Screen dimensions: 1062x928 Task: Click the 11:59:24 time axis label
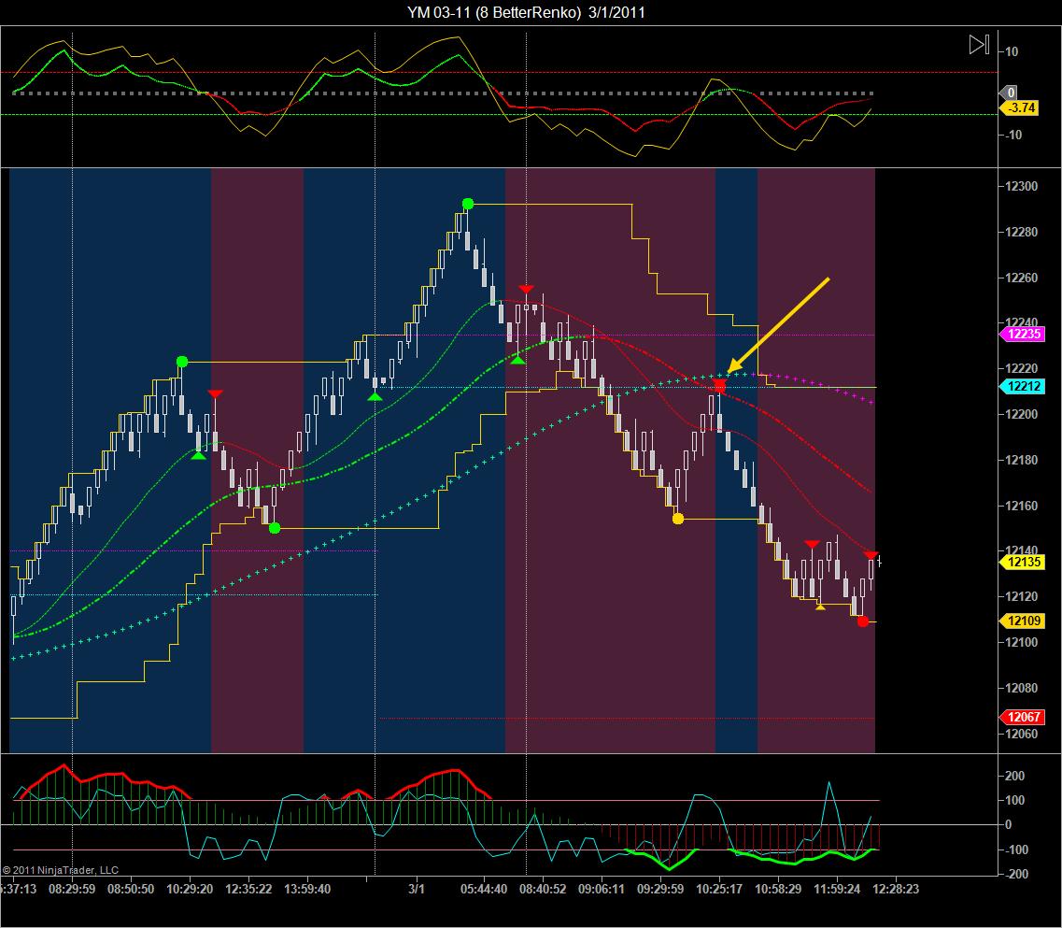(837, 889)
